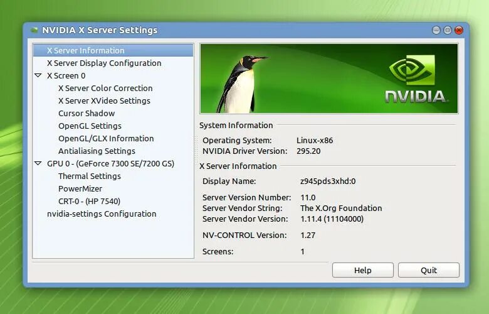Viewport: 489px width, 314px height.
Task: Click the Display Name label
Action: (229, 181)
